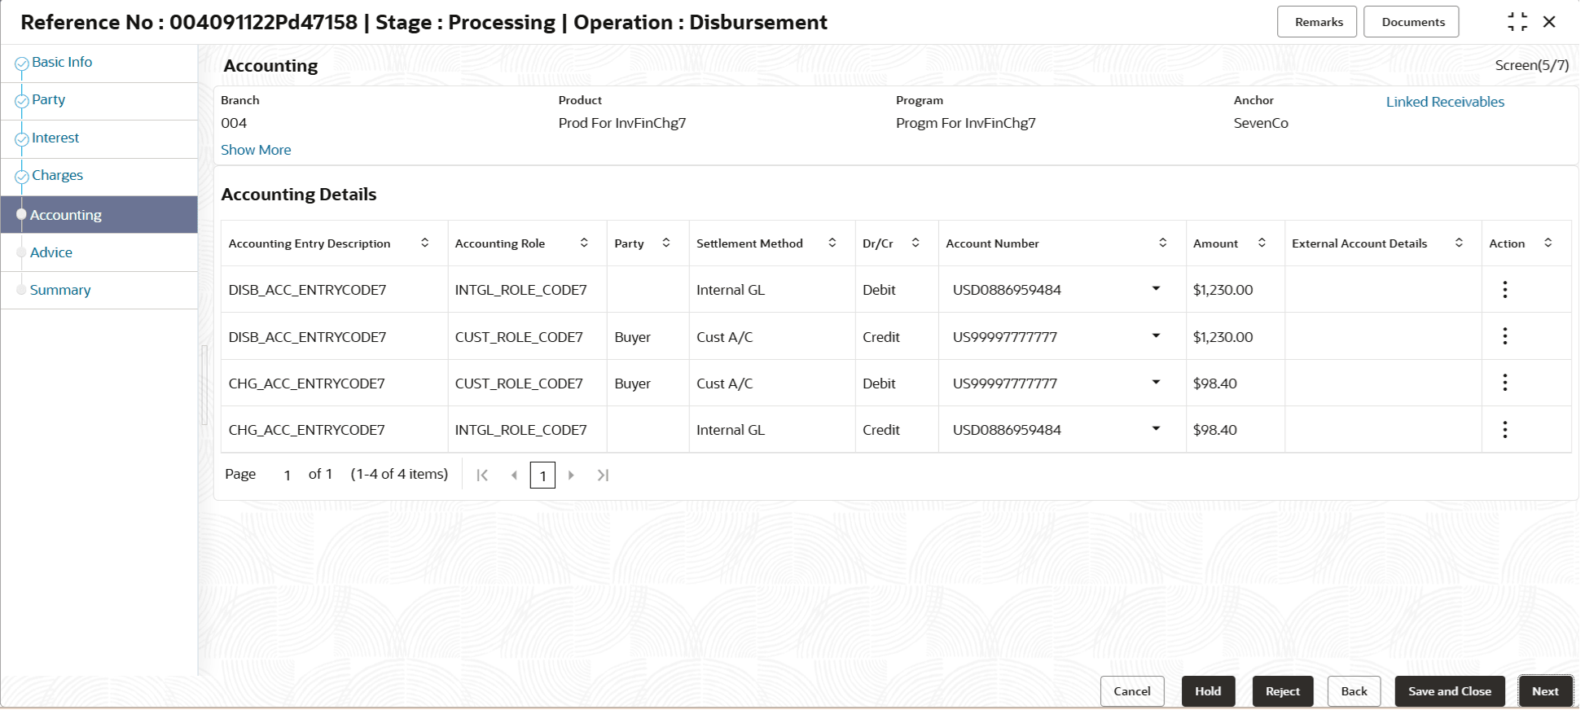Click the $1,230.00 amount in Credit row
The height and width of the screenshot is (710, 1585).
(x=1223, y=337)
